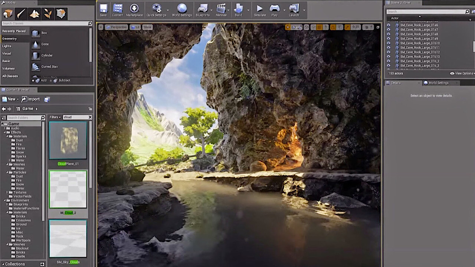Open the Filters dropdown in Content Browser
Screen dimensions: 475x267
tap(55, 117)
